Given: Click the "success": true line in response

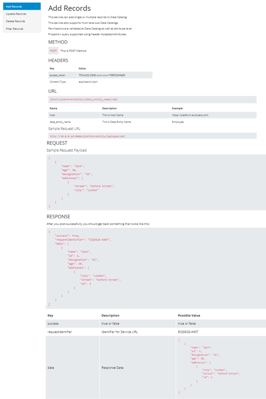Looking at the screenshot, I should click(x=67, y=236).
